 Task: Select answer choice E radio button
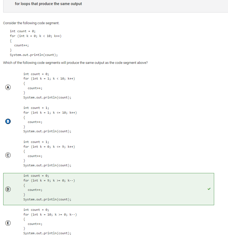click(x=8, y=223)
